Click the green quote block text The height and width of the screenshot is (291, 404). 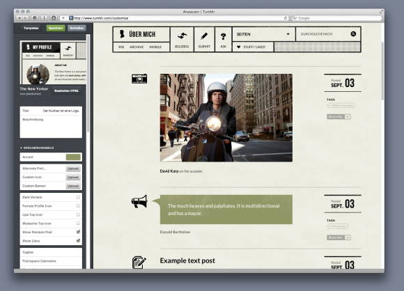pyautogui.click(x=224, y=210)
